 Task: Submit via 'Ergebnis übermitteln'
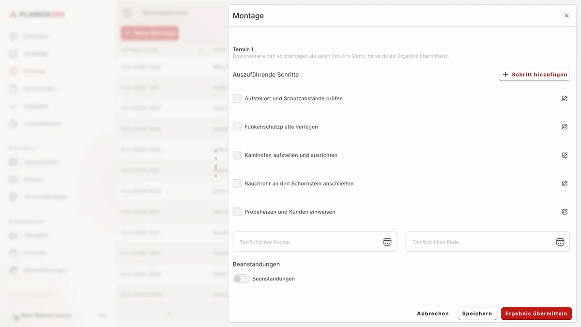(x=536, y=313)
